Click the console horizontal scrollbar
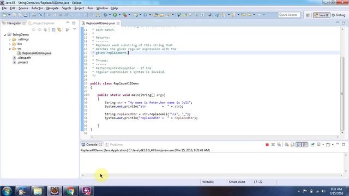This screenshot has height=196, width=349. pyautogui.click(x=212, y=175)
